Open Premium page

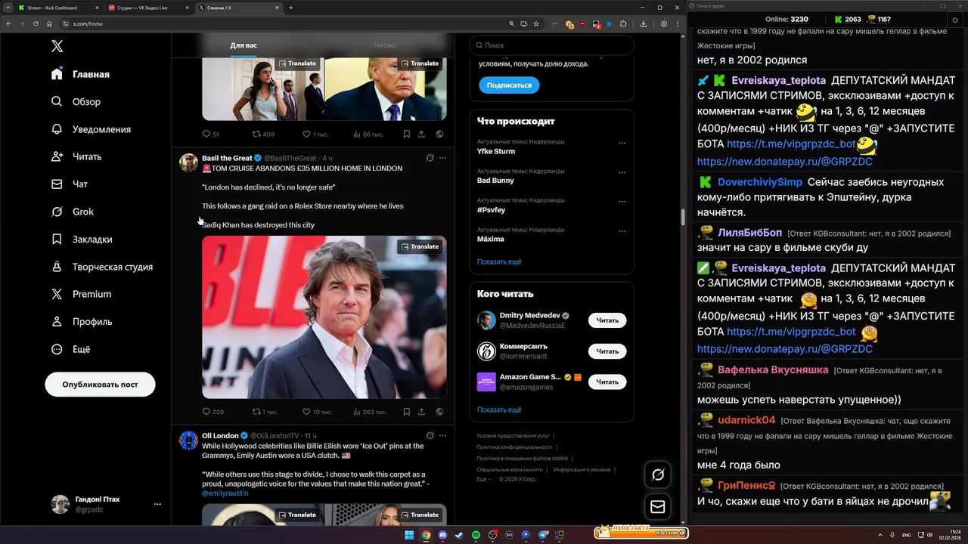81,294
